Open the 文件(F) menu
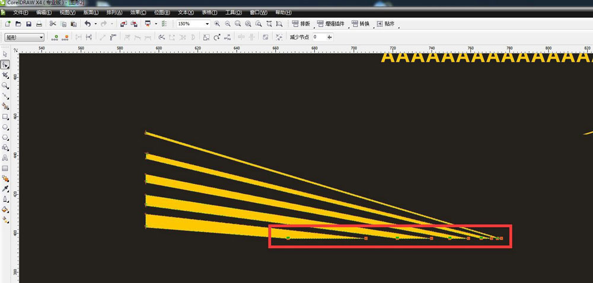This screenshot has height=283, width=593. pyautogui.click(x=20, y=12)
